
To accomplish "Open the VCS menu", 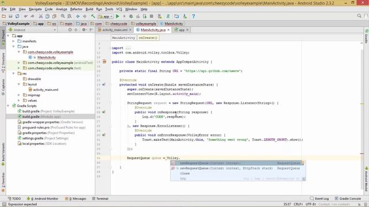I will point(119,9).
